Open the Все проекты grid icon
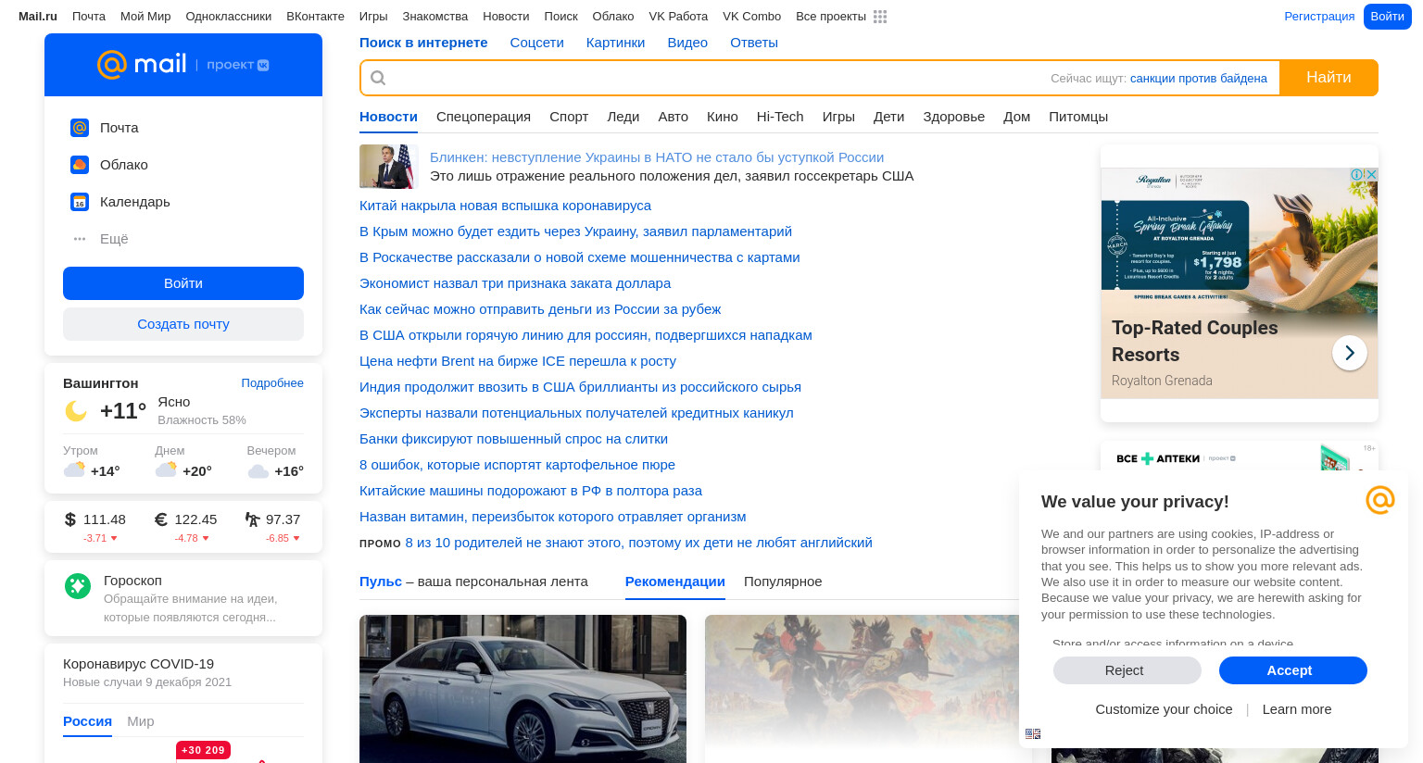1423x763 pixels. 880,17
